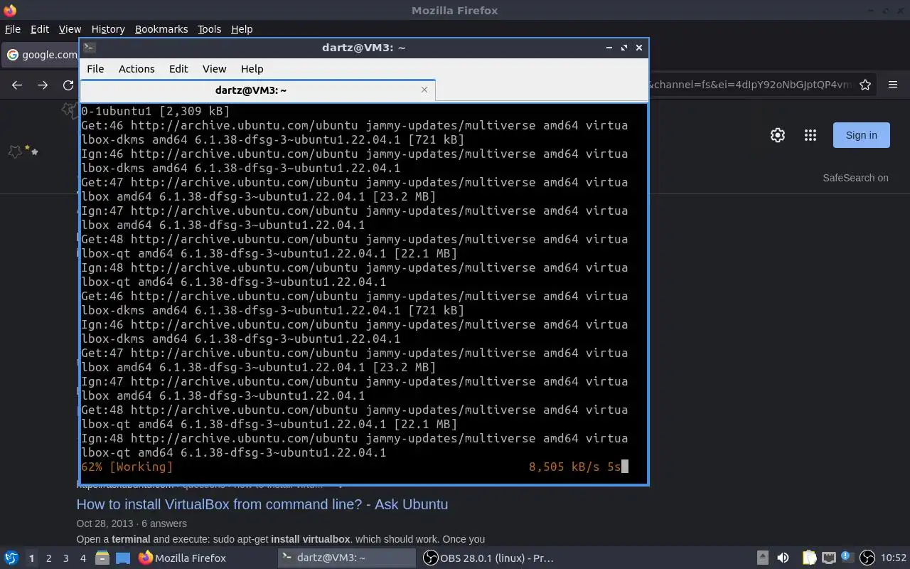Open volume speaker tray icon

pyautogui.click(x=783, y=558)
